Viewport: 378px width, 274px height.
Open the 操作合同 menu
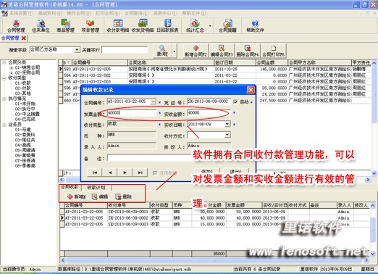79,13
